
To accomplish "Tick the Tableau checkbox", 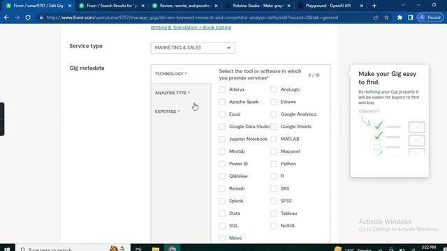I will click(x=274, y=213).
